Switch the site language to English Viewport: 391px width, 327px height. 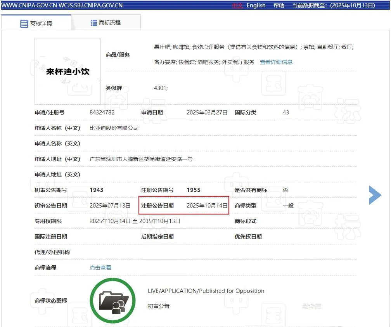pos(256,5)
